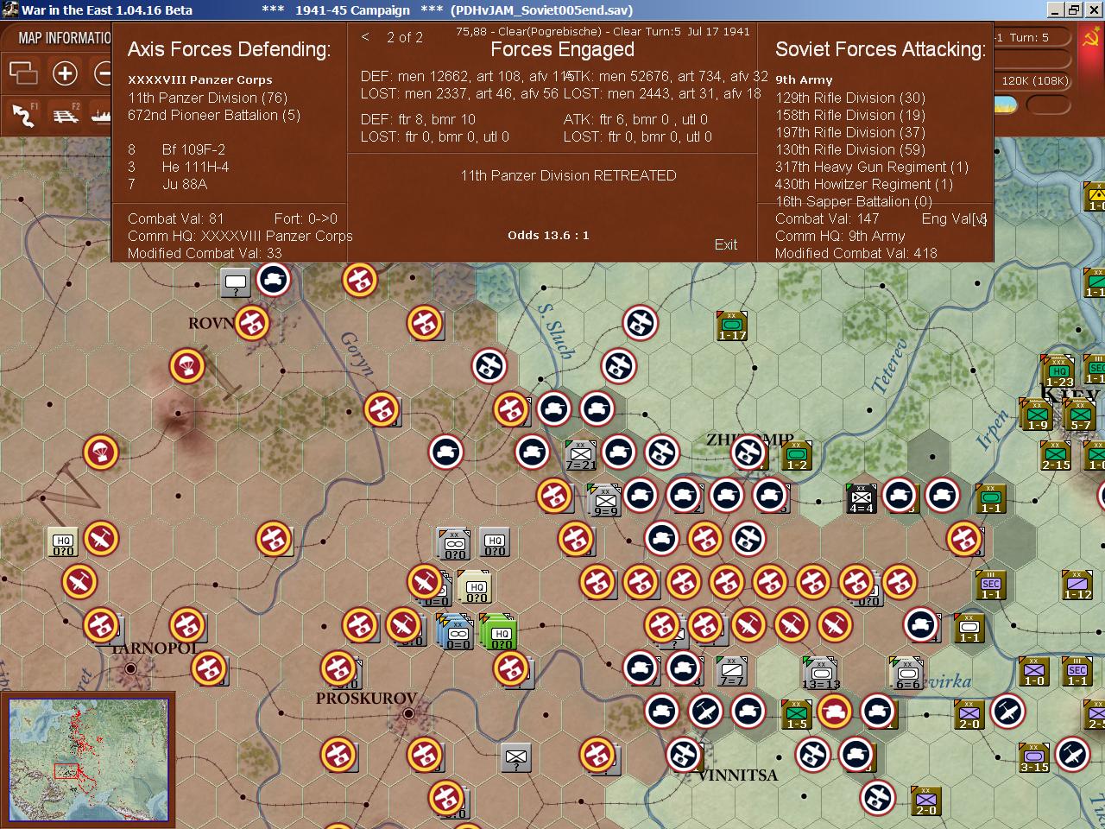Screen dimensions: 1105x829
Task: Click the 11th Panzer Division (76) entry
Action: click(x=208, y=98)
